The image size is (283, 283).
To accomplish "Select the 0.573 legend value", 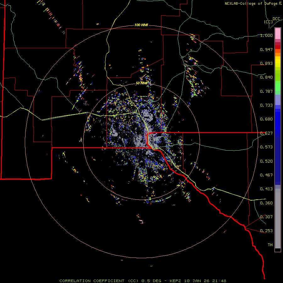I will point(266,147).
